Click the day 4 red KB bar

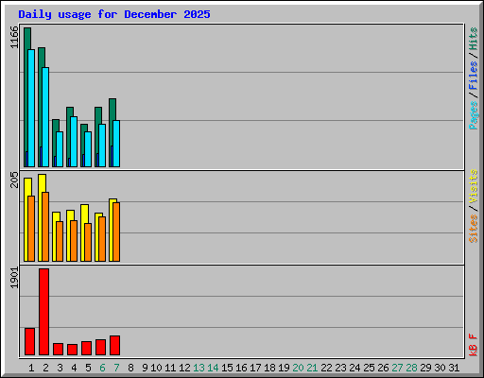pos(72,350)
